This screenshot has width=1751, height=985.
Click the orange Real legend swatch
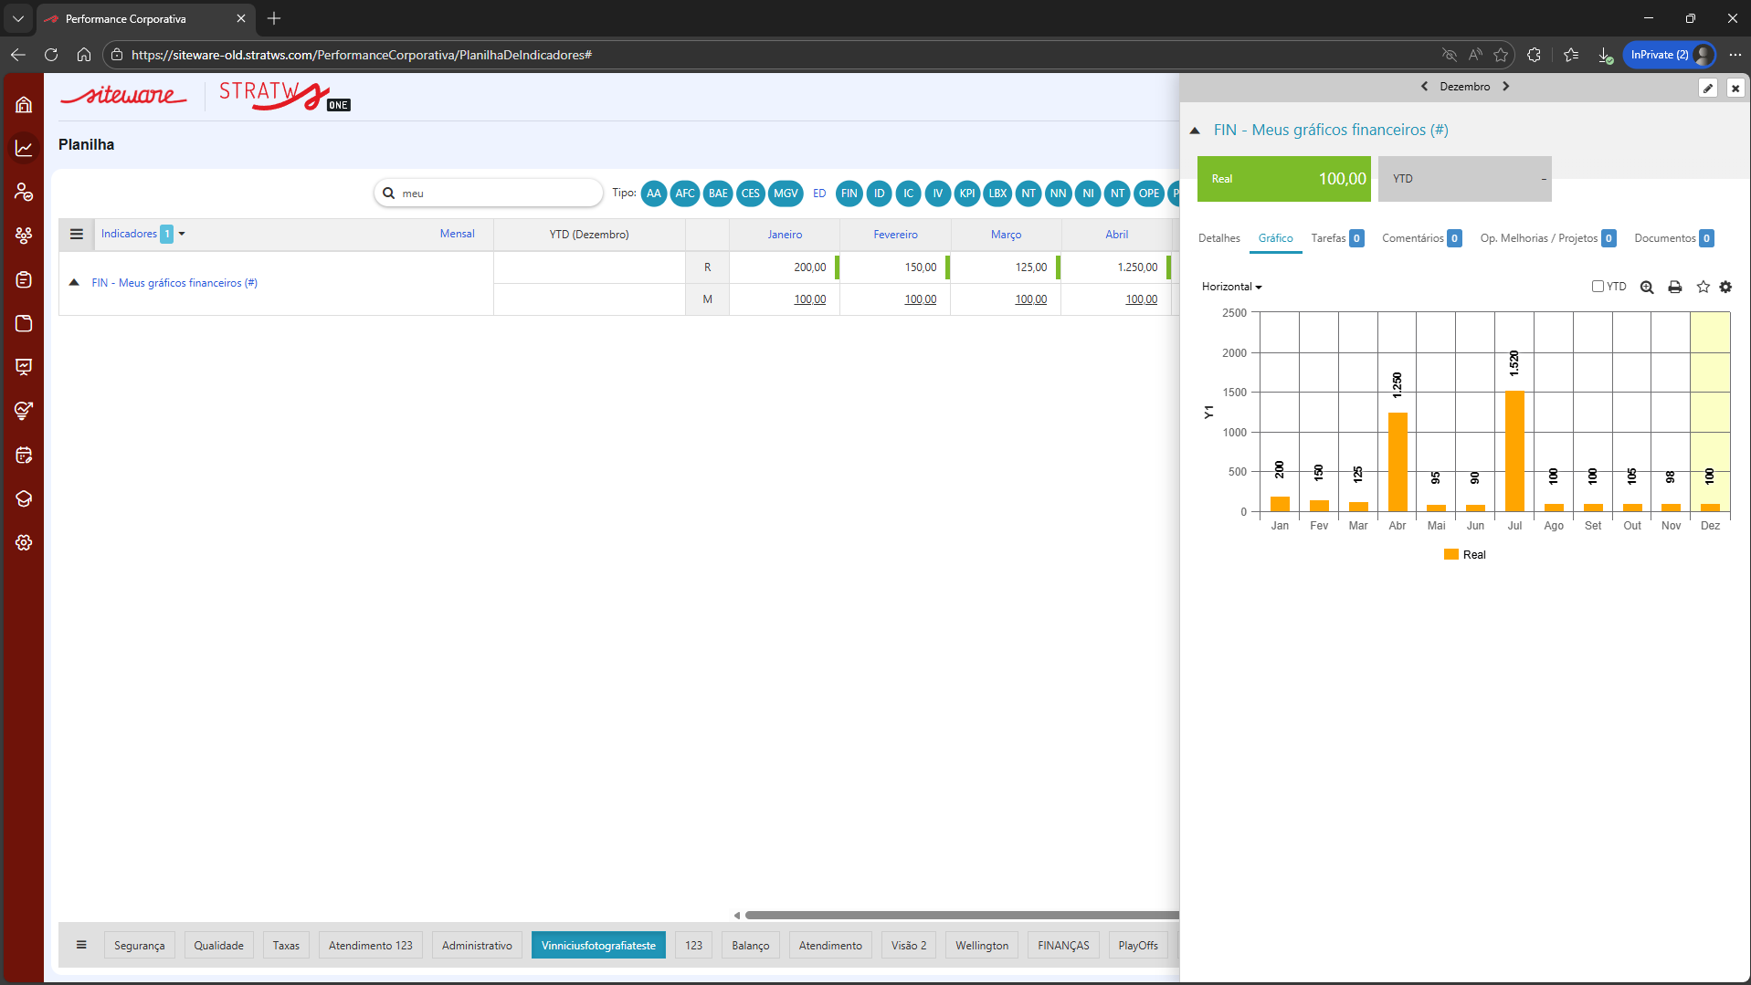coord(1450,554)
